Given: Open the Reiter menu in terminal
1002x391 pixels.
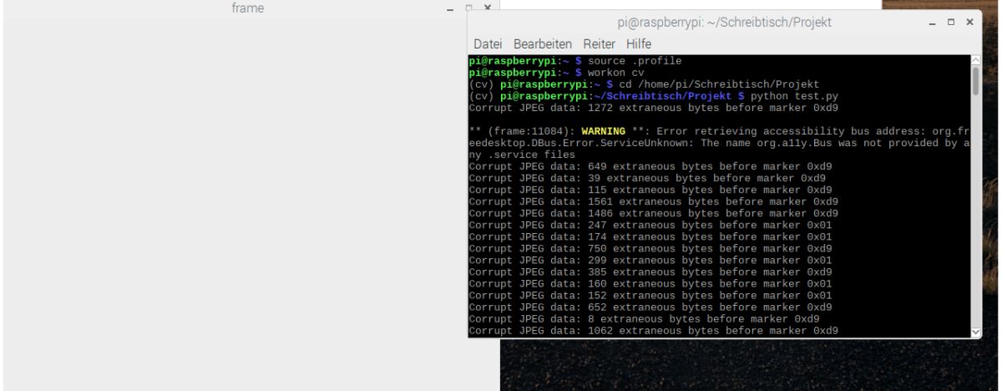Looking at the screenshot, I should [x=600, y=43].
